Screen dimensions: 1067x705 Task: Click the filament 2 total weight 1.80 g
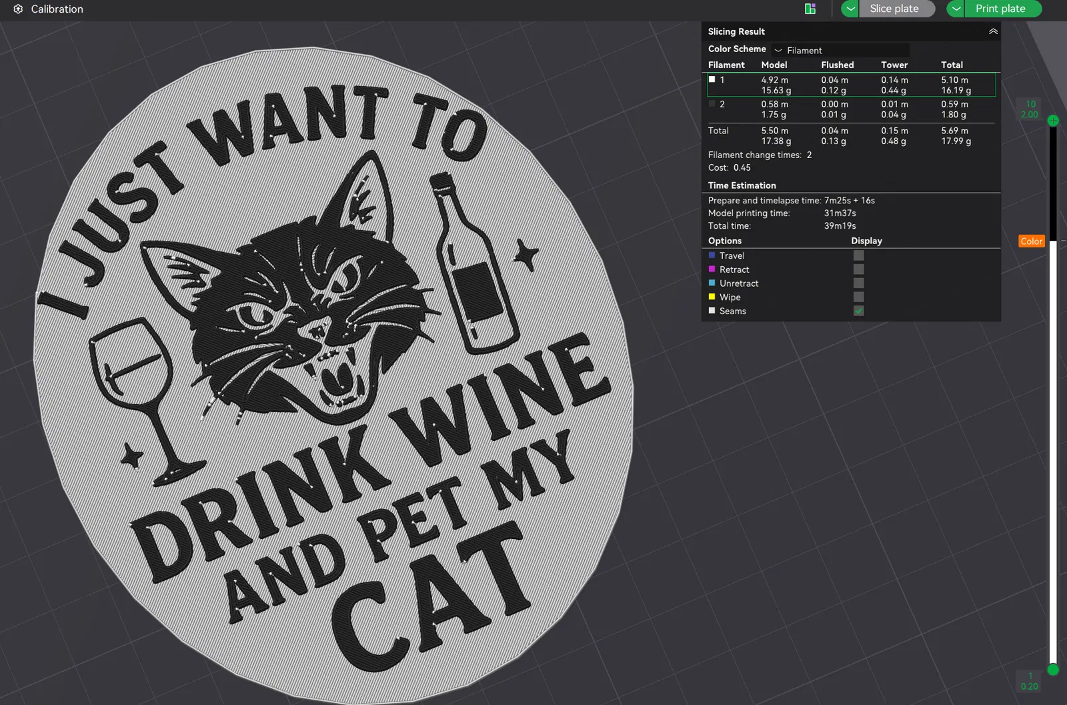[x=954, y=115]
